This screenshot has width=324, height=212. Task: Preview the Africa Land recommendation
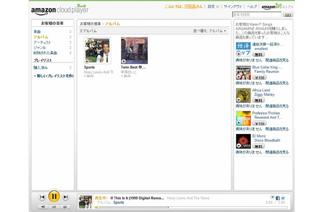238,100
